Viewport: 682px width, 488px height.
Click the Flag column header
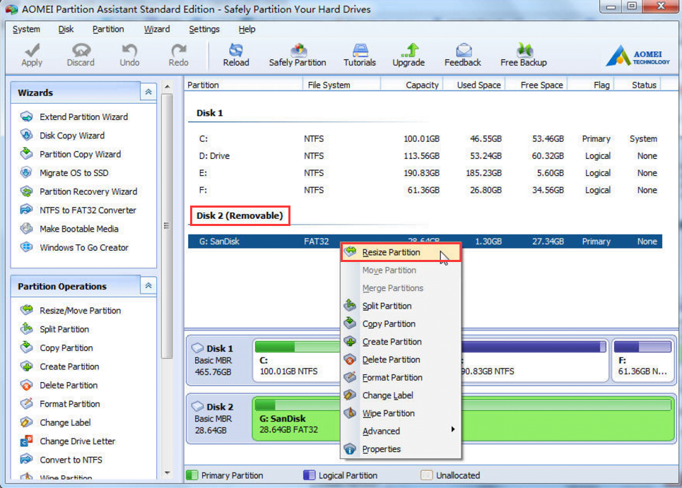[x=592, y=85]
